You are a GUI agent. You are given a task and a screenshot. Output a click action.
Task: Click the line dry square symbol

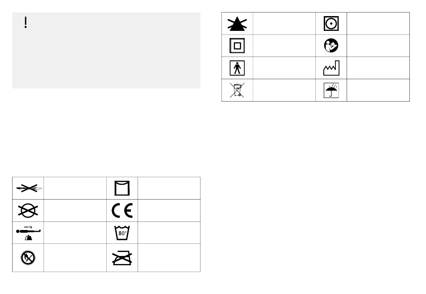tap(122, 188)
